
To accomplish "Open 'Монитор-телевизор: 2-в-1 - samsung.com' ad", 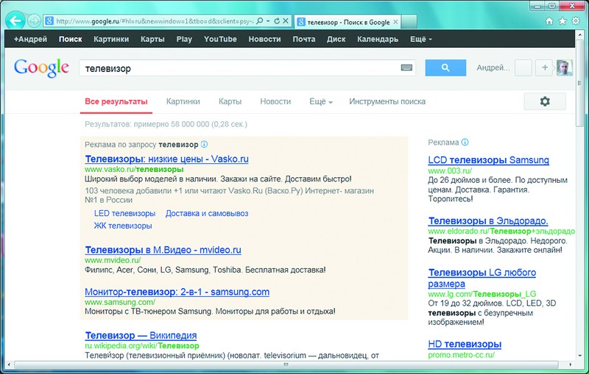I will (x=177, y=292).
